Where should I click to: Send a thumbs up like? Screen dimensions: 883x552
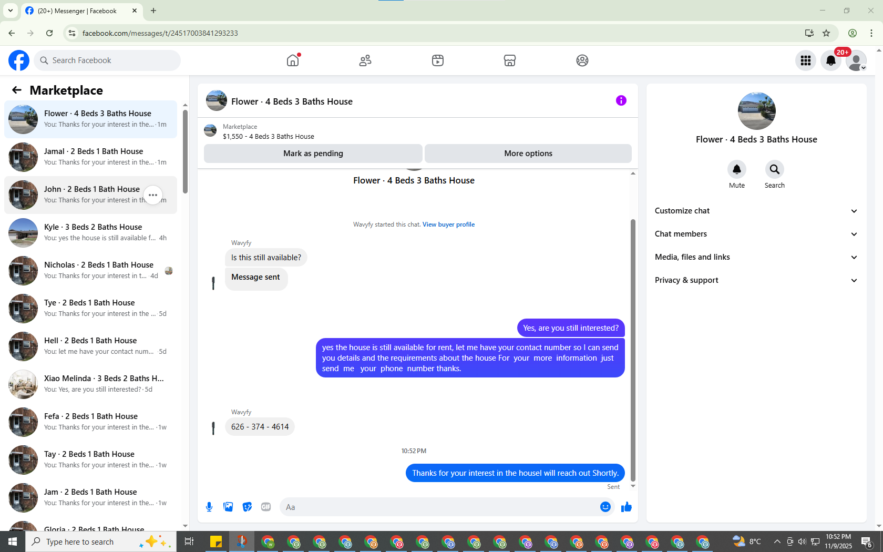point(627,507)
